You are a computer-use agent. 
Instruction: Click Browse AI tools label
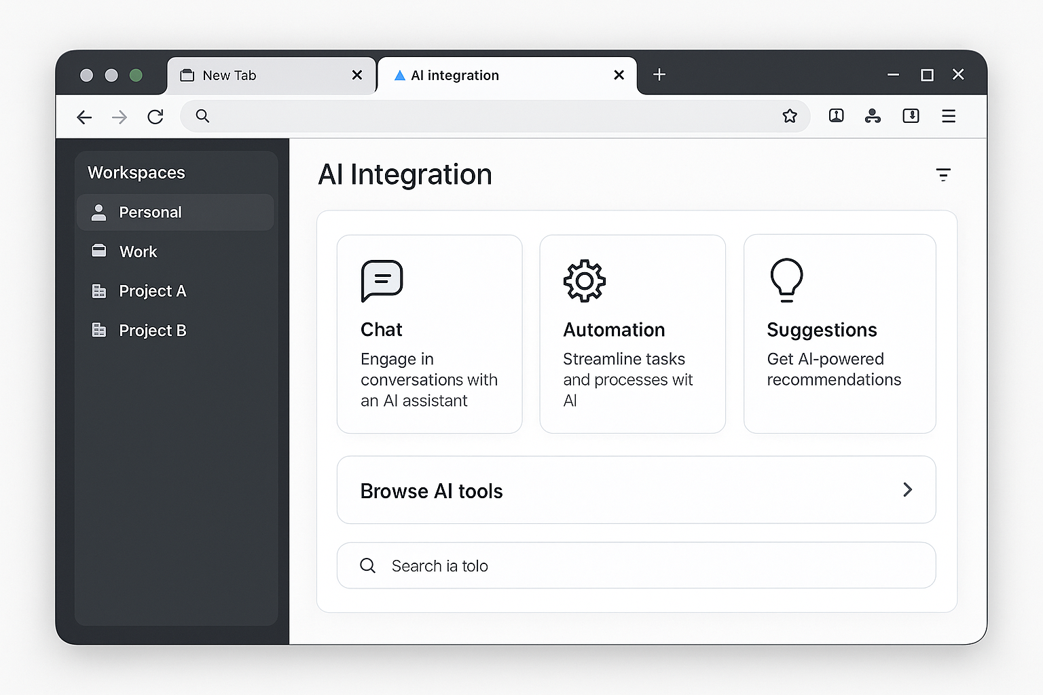[432, 491]
